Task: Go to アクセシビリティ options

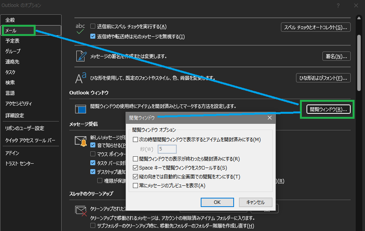Action: (31, 104)
